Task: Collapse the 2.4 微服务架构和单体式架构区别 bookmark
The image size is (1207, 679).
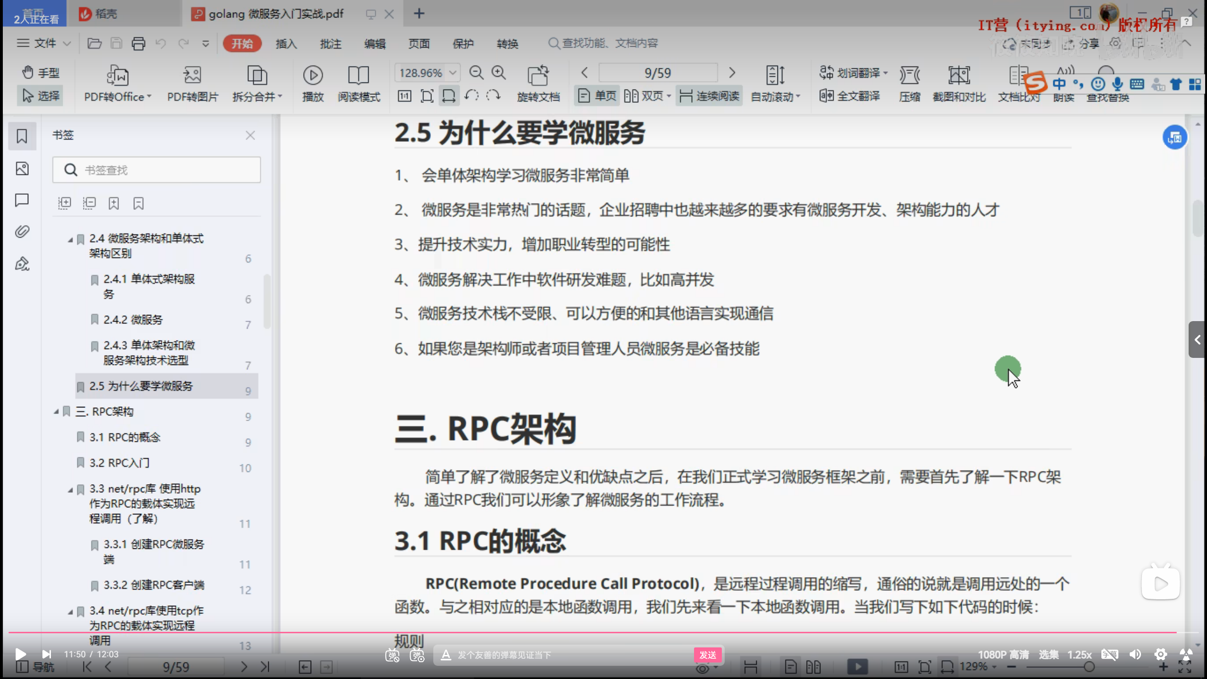Action: (x=70, y=240)
